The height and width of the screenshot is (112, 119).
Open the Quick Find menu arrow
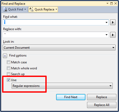25,9
